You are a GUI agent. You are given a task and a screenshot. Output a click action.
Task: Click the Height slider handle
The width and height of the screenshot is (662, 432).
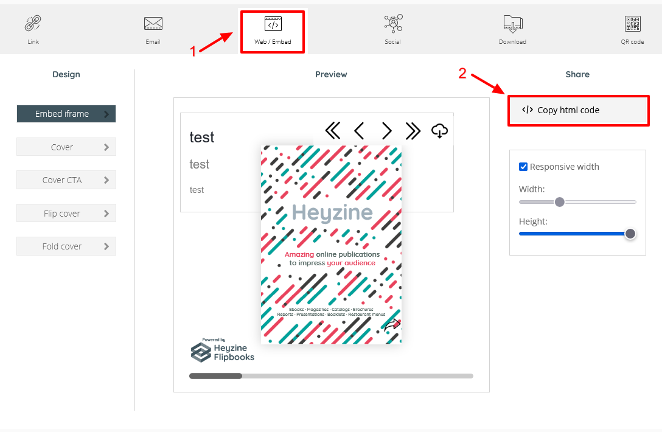[630, 234]
